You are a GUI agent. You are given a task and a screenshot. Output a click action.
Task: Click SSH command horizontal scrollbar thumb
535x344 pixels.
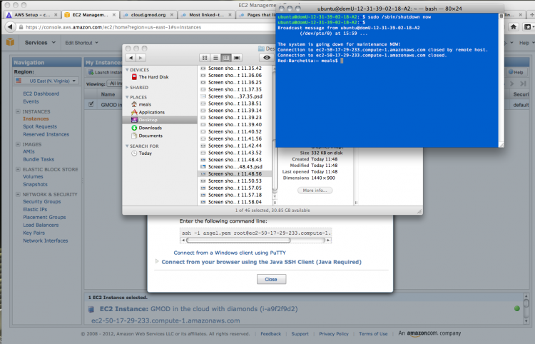click(x=238, y=241)
